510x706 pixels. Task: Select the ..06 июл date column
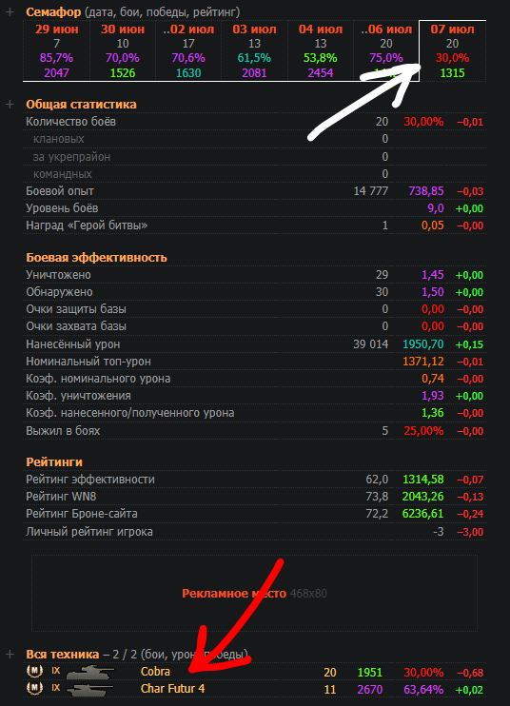tap(386, 50)
